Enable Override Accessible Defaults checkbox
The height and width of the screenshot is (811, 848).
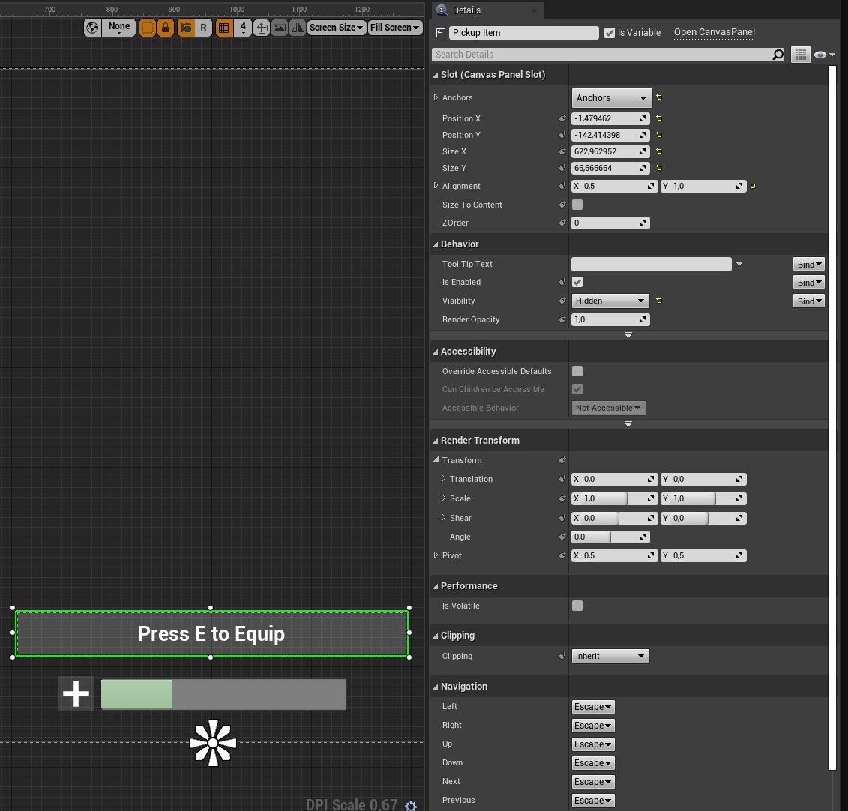(577, 371)
